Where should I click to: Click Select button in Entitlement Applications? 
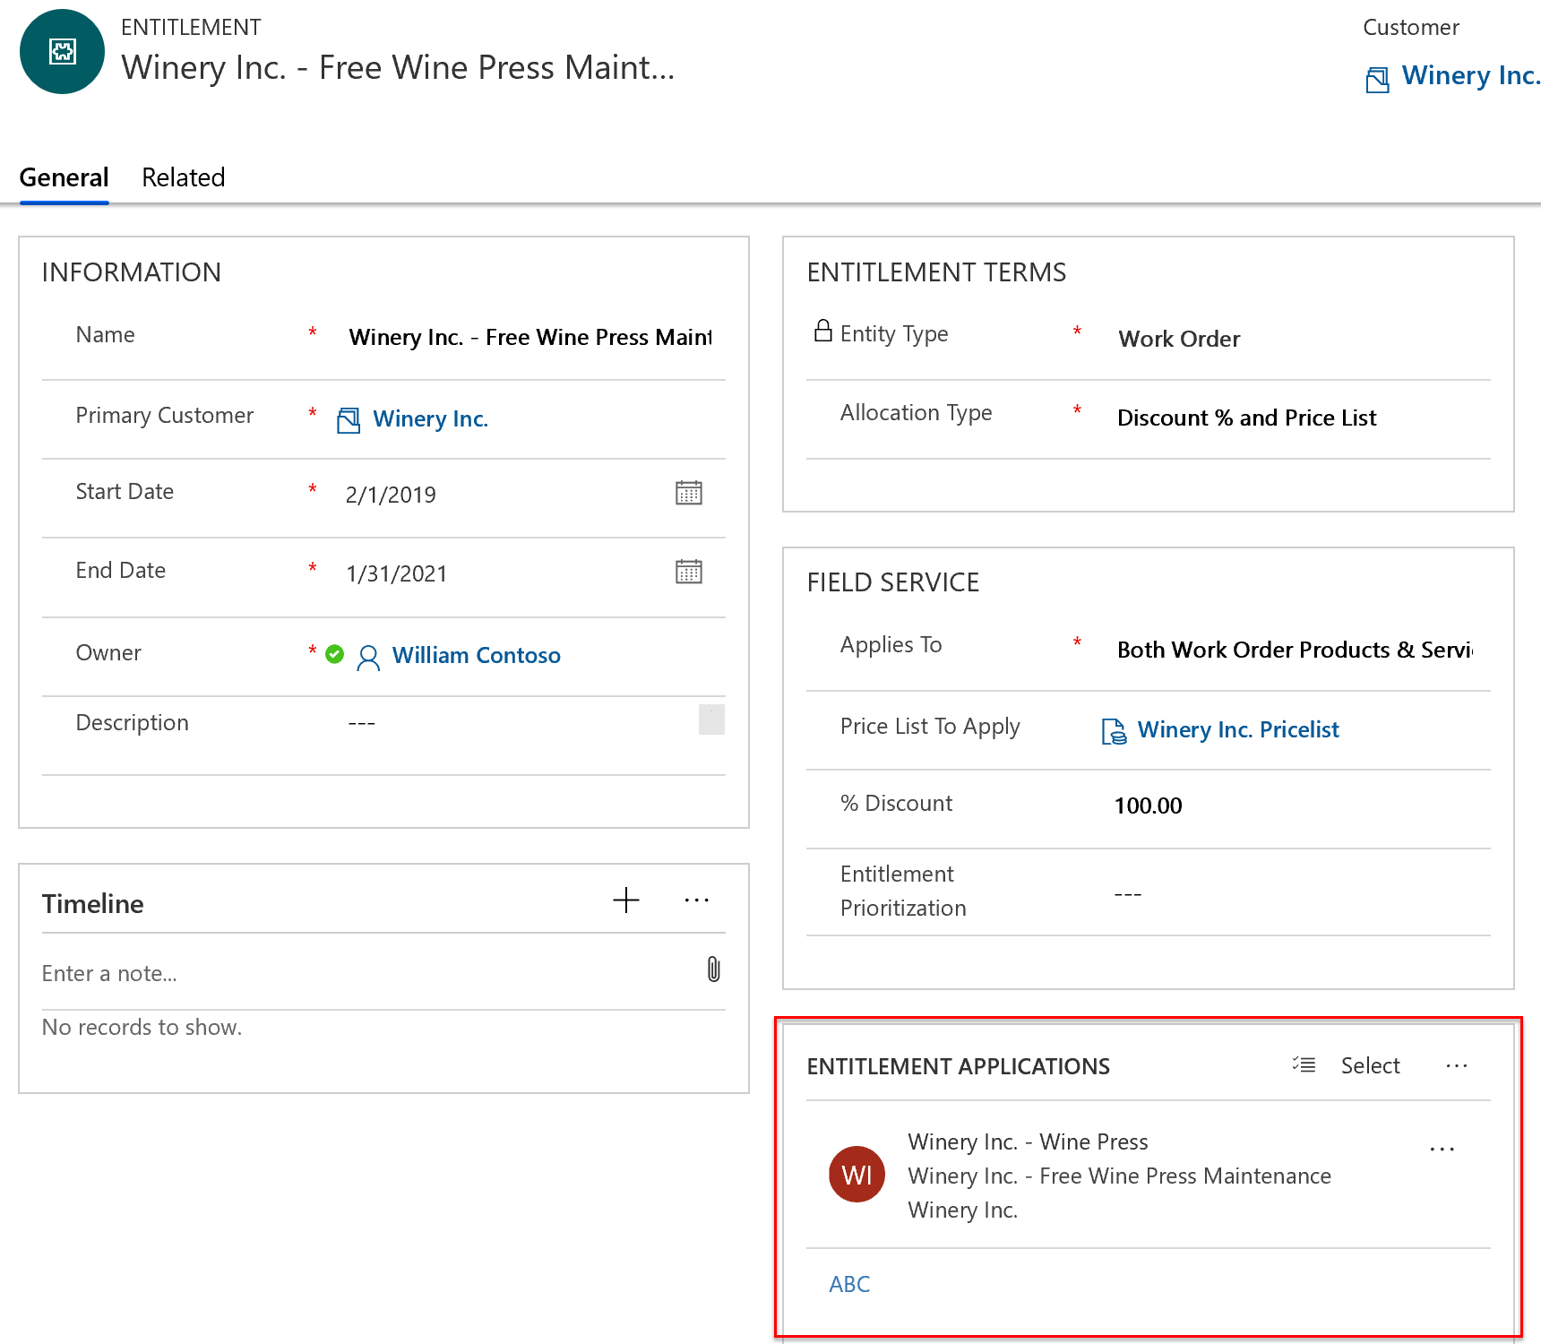1370,1065
